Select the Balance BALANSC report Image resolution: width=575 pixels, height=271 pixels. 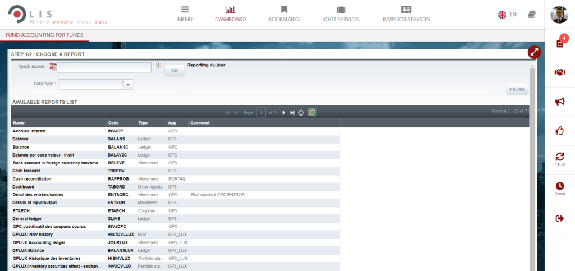click(176, 147)
